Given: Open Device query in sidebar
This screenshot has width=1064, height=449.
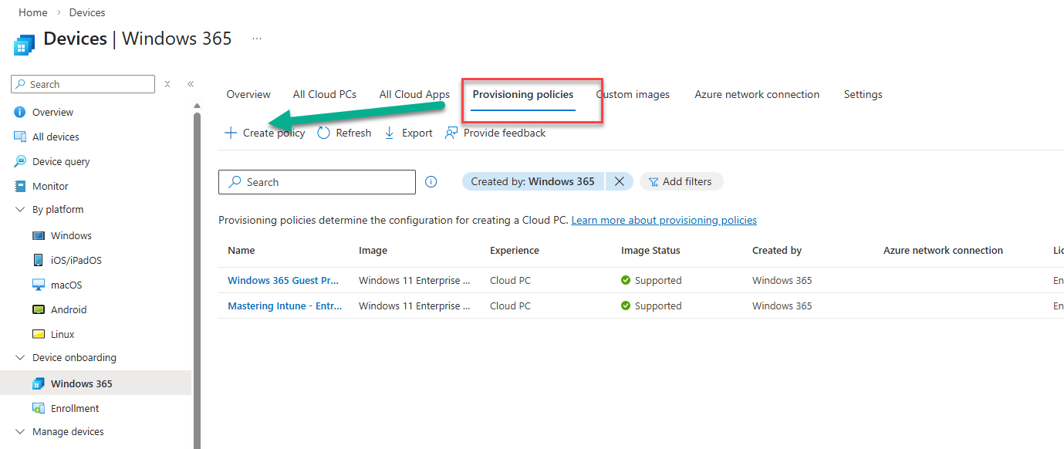Looking at the screenshot, I should click(x=61, y=161).
